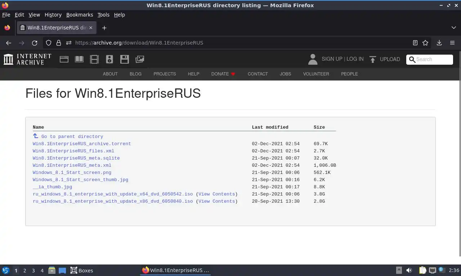Open the BLOG nav link
Image resolution: width=461 pixels, height=276 pixels.
pos(135,74)
